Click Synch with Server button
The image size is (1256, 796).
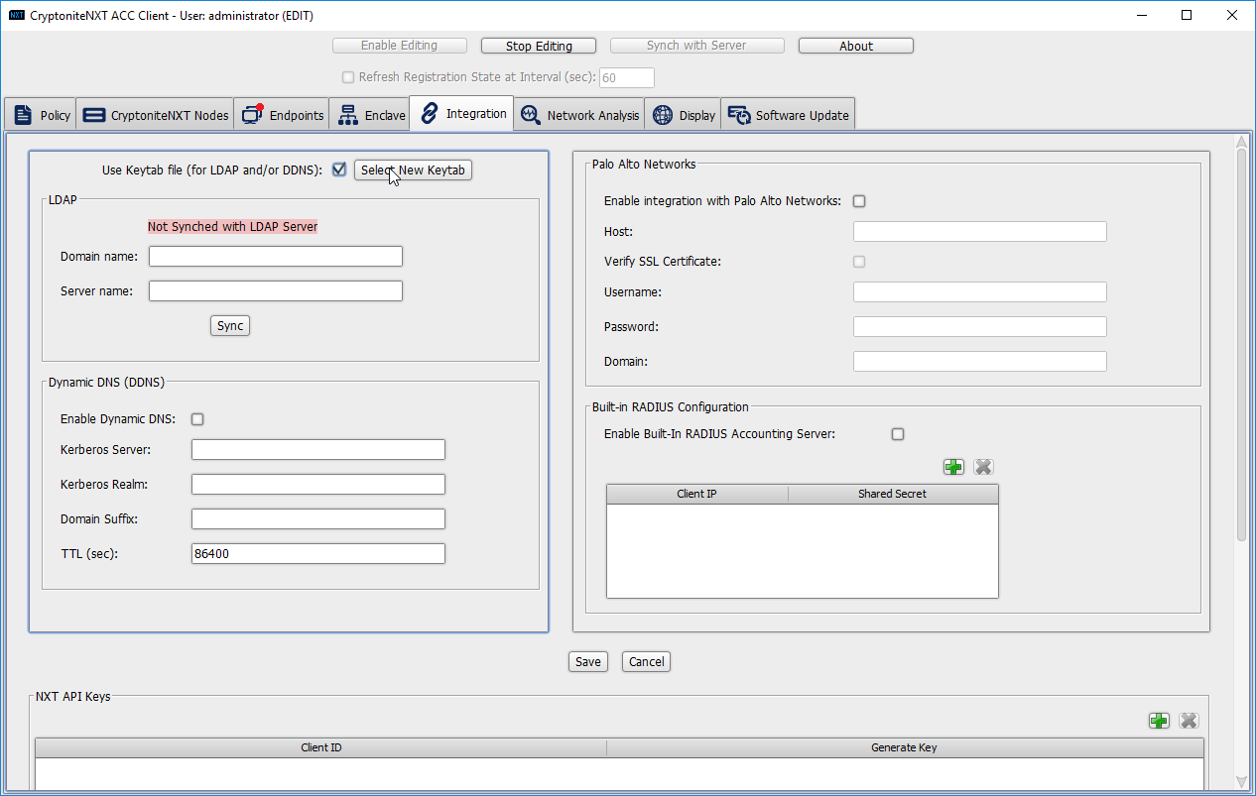tap(696, 46)
